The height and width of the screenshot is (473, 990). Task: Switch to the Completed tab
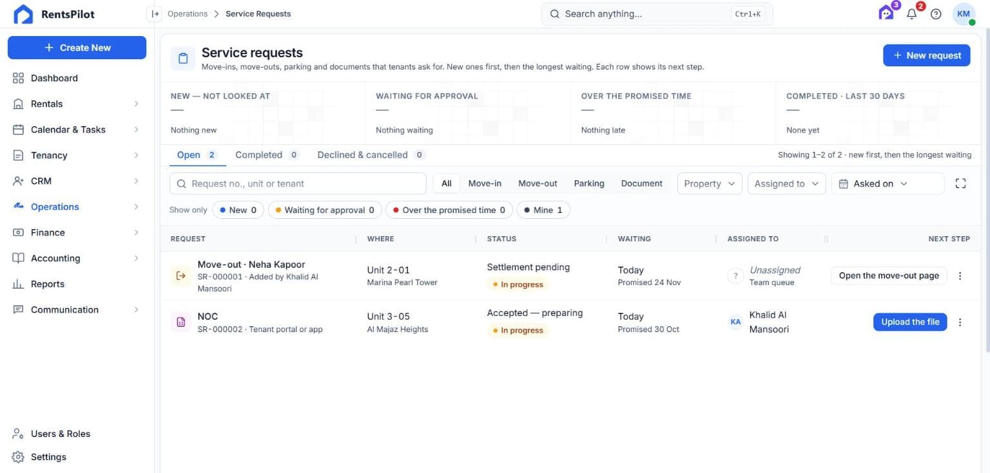[x=267, y=155]
